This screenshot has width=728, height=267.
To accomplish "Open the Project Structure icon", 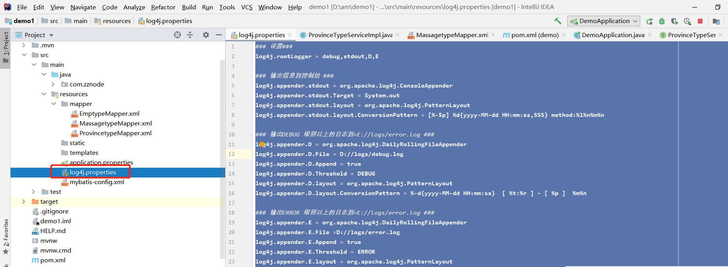I will pos(716,21).
